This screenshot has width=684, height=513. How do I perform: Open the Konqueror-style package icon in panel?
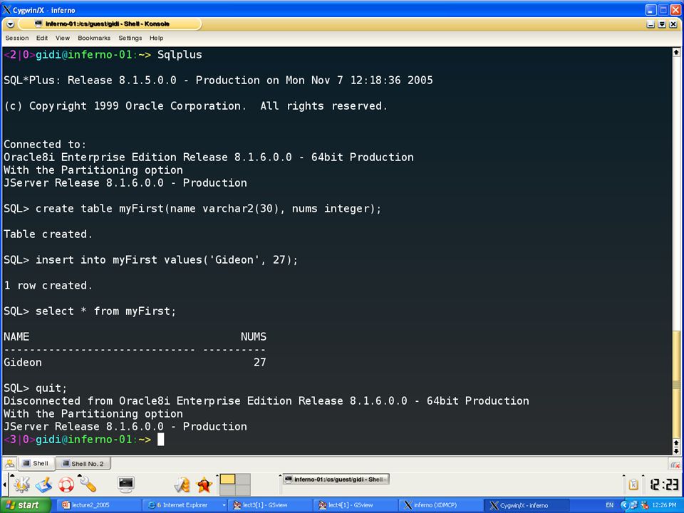pyautogui.click(x=182, y=484)
